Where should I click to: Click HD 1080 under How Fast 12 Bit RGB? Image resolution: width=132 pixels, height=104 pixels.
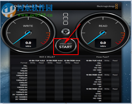(x=97, y=98)
